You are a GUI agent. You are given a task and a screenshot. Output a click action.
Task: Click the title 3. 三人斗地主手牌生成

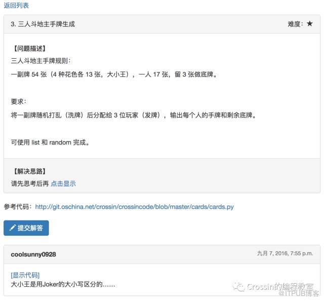43,24
